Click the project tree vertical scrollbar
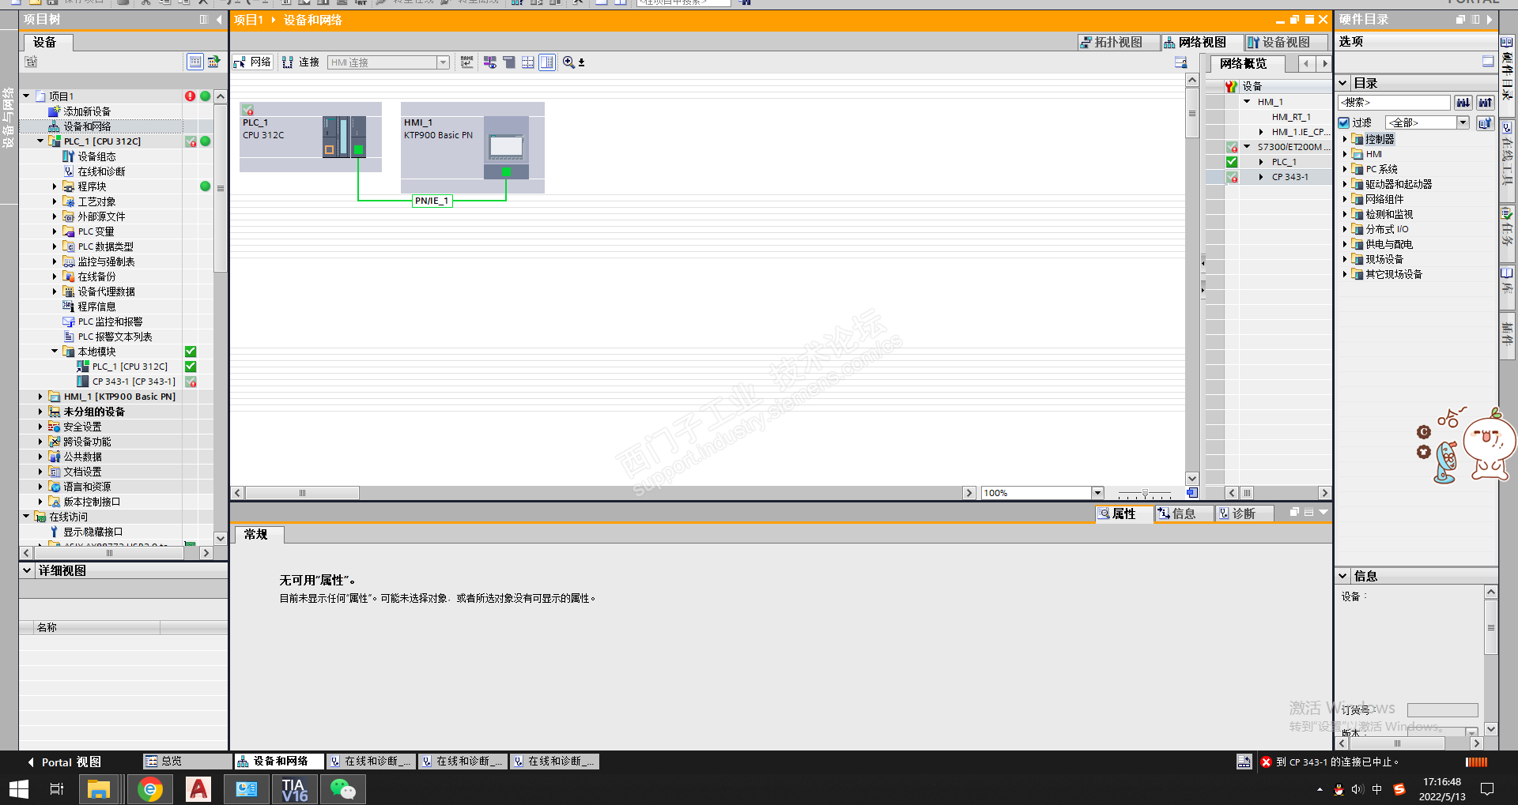Screen dimensions: 1518x805 click(221, 190)
